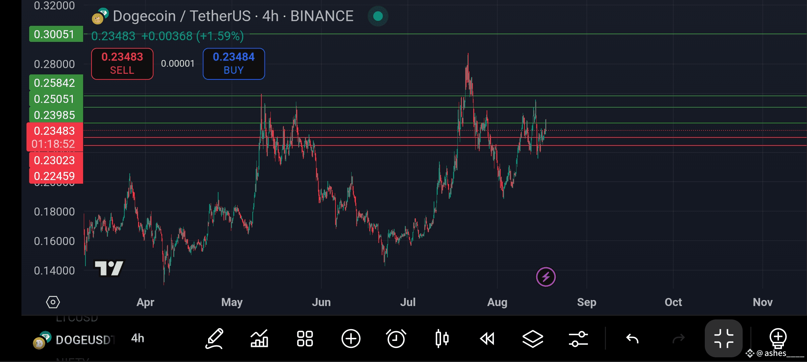Screen dimensions: 807x362
Task: Tap the green market status dot
Action: click(378, 16)
